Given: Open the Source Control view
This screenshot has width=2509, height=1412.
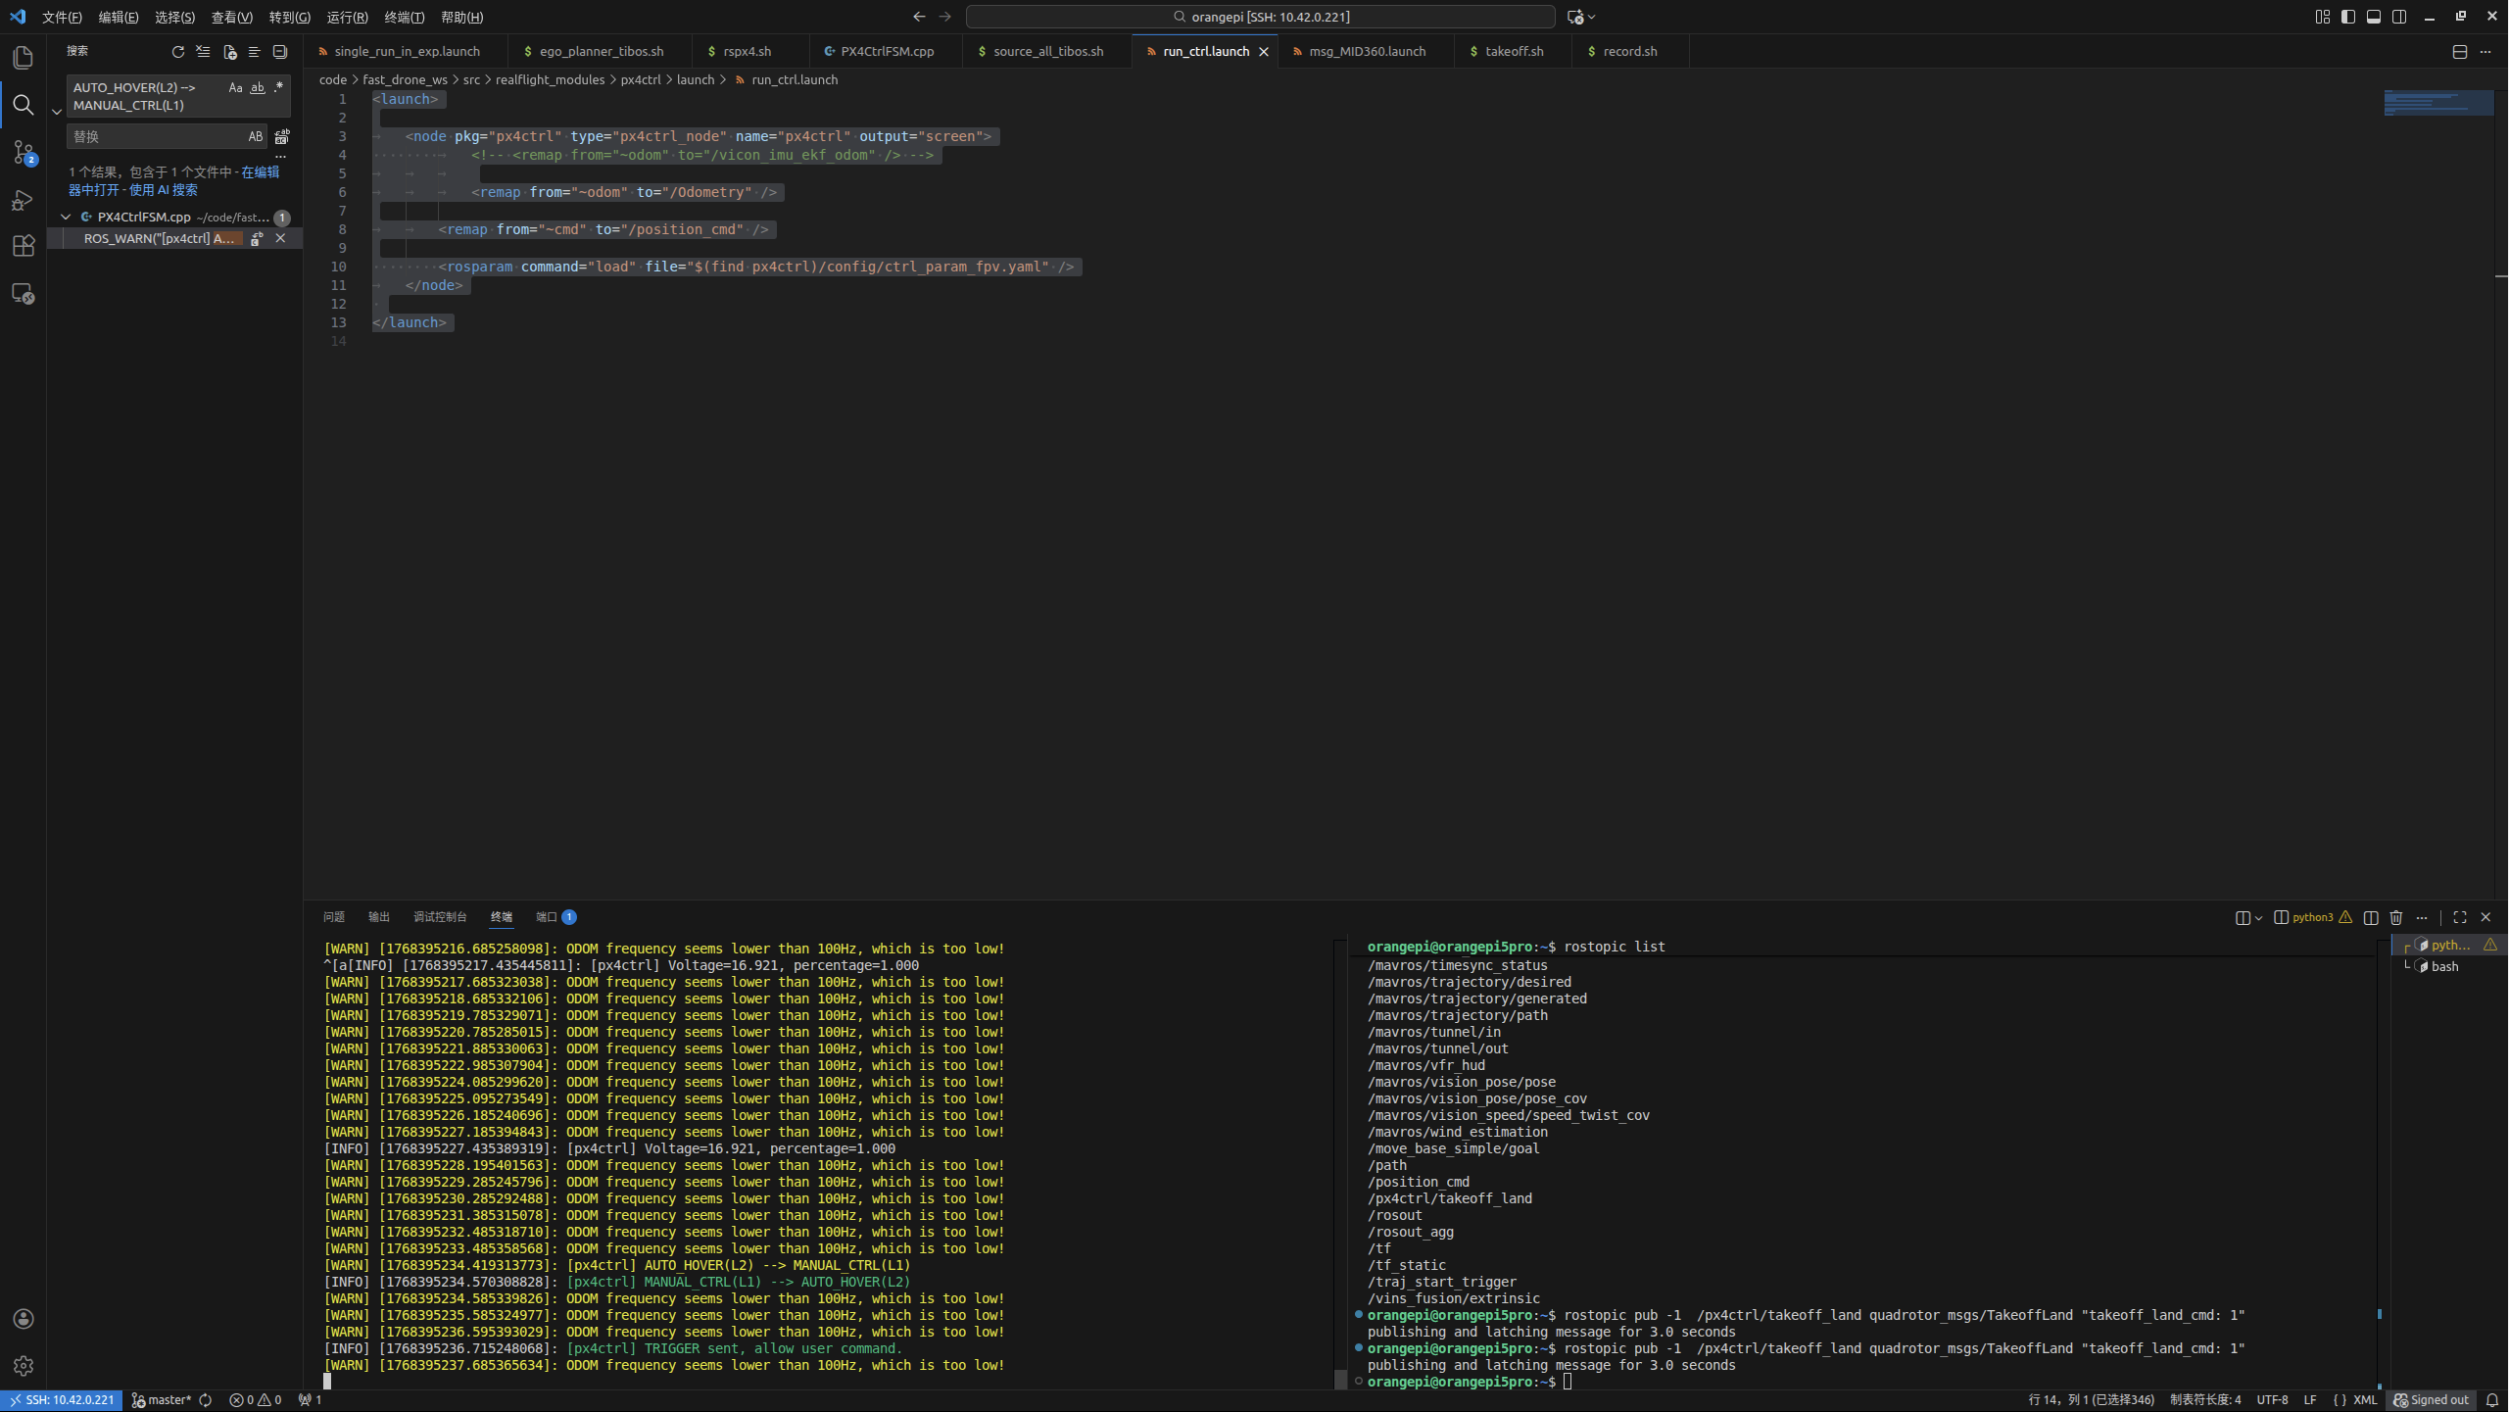Looking at the screenshot, I should [24, 152].
